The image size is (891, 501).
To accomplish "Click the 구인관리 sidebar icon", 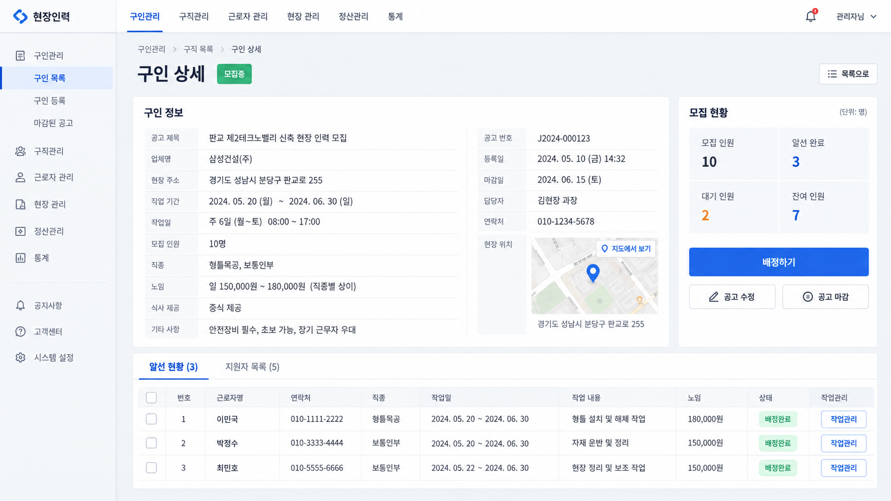I will pos(20,55).
